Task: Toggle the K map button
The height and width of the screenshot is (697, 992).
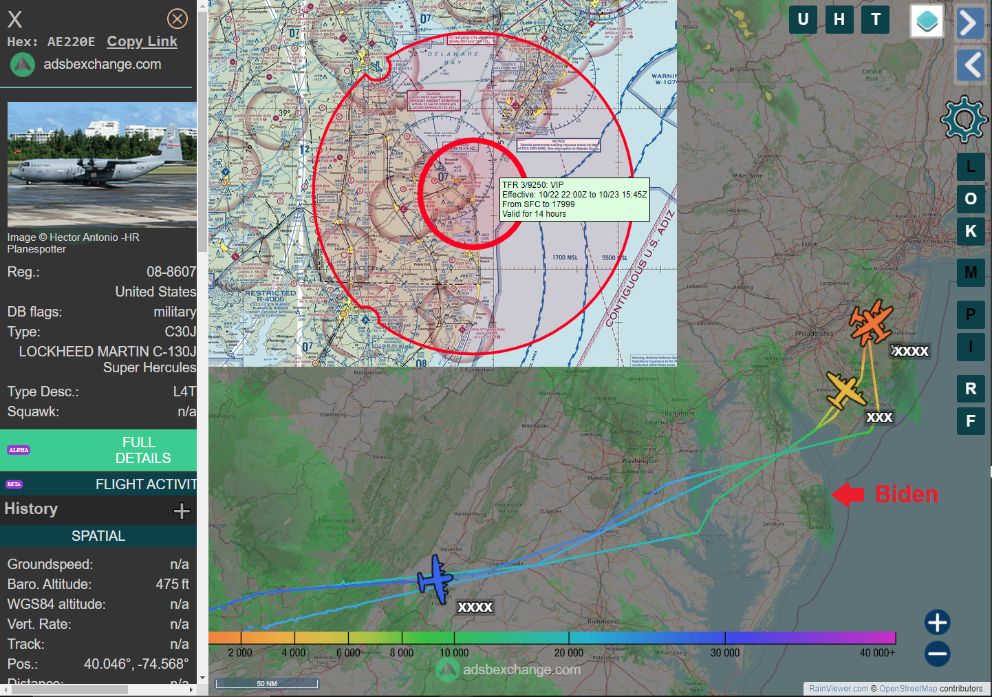Action: pos(971,231)
